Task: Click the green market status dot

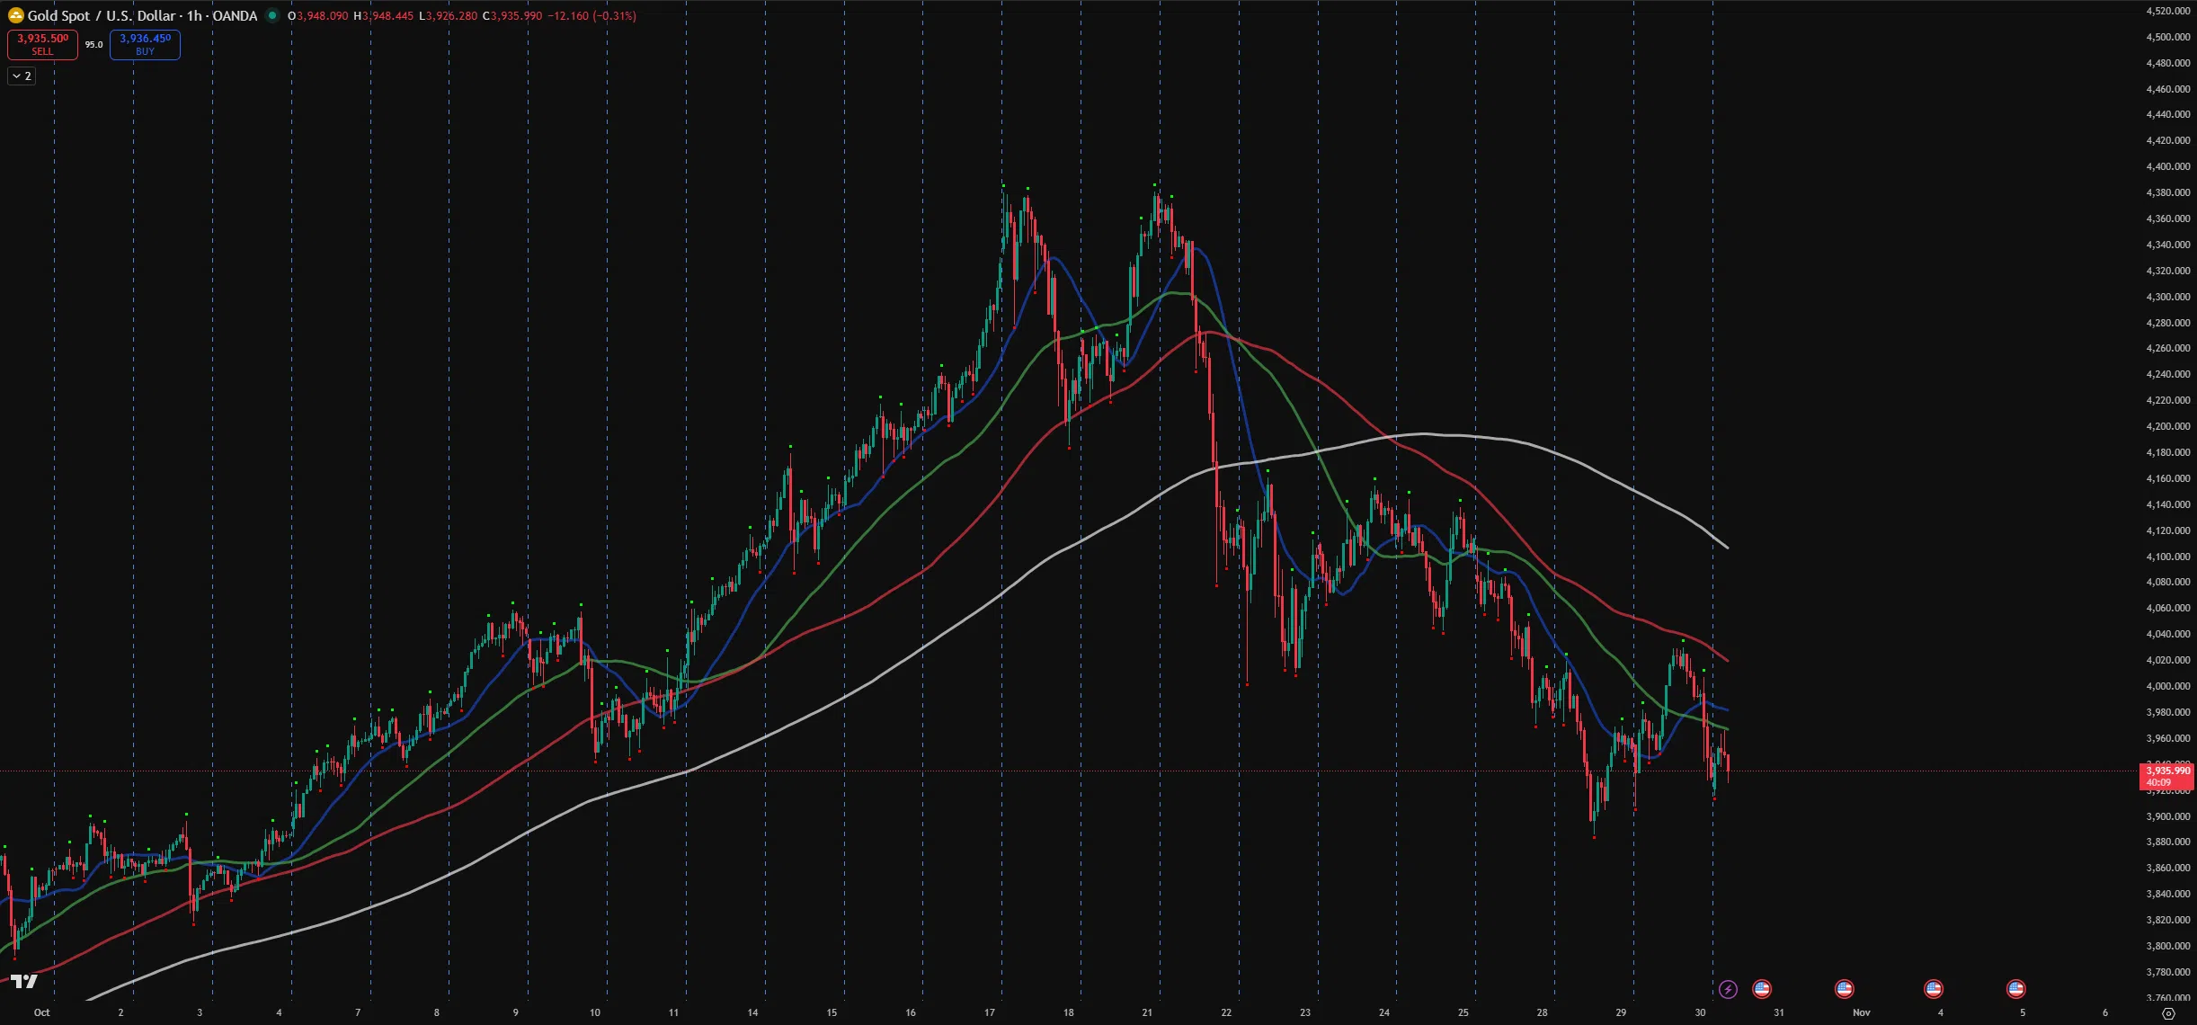Action: [272, 15]
